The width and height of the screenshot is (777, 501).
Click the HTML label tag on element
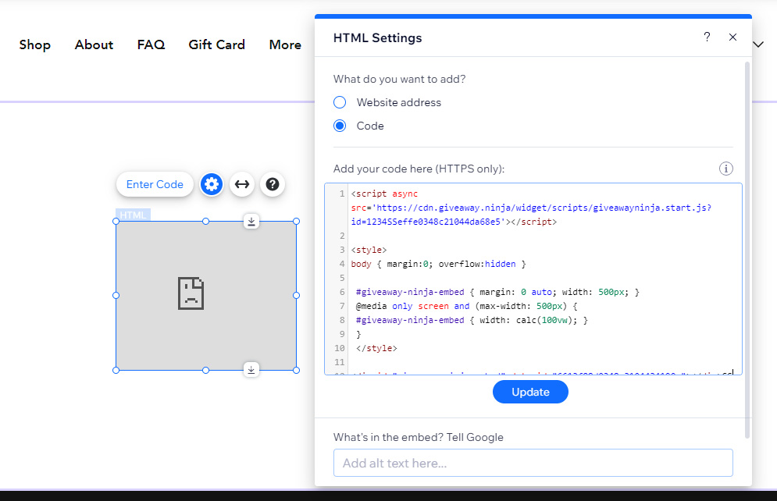(133, 215)
